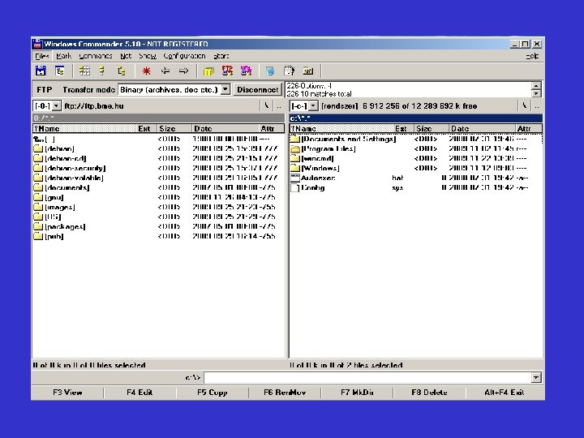
Task: Select the [documents] folder row
Action: [158, 187]
